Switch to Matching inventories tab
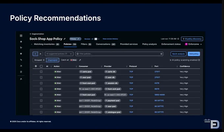Viewport: 224px width, 132px height. click(46, 44)
